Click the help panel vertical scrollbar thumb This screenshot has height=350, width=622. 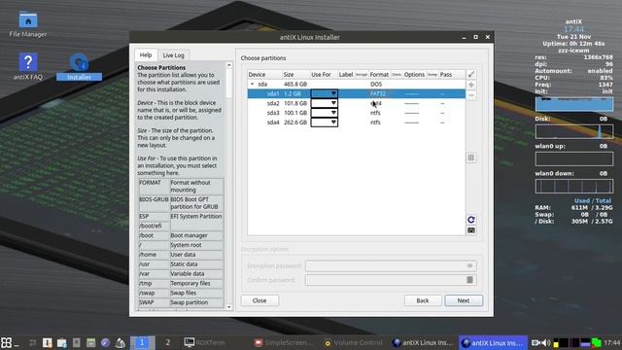click(229, 83)
